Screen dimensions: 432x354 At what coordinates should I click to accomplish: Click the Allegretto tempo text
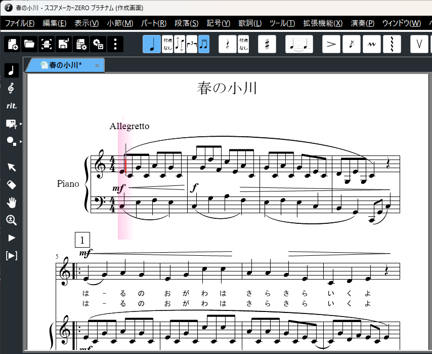click(x=129, y=126)
